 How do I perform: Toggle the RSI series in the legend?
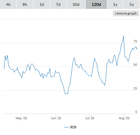pyautogui.click(x=70, y=127)
